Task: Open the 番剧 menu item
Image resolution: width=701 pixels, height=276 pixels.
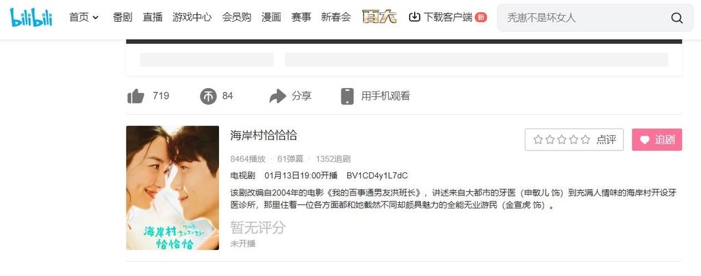Action: coord(123,17)
